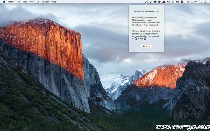
Task: Click the "AutoMute to the rescue!" heading
Action: (x=146, y=12)
